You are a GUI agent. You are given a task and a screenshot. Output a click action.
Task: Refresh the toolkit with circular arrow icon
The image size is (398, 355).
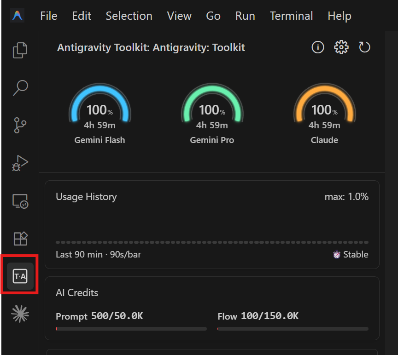pos(364,47)
